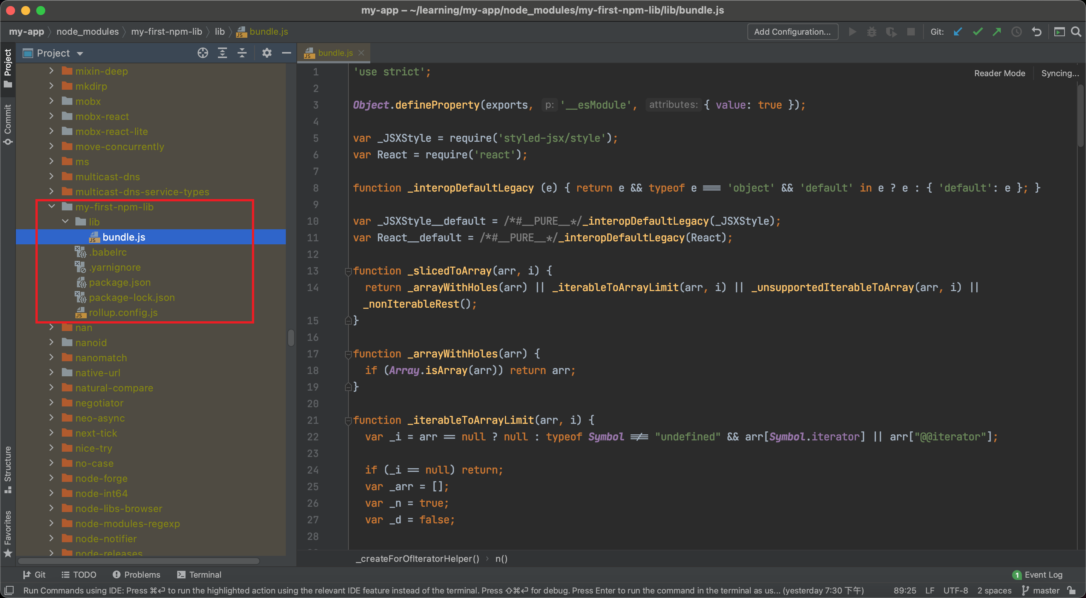Select package.json in project tree
Viewport: 1086px width, 598px height.
click(119, 282)
